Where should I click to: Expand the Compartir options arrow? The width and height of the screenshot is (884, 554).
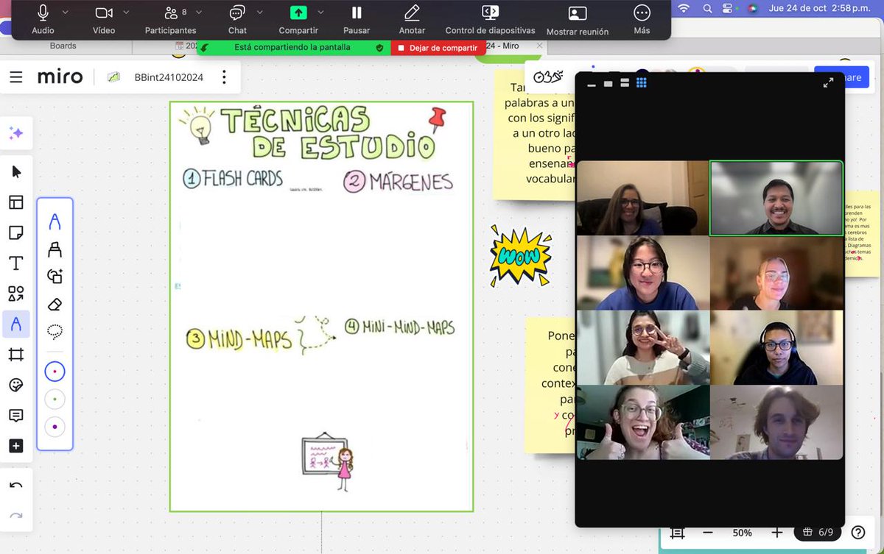[320, 13]
